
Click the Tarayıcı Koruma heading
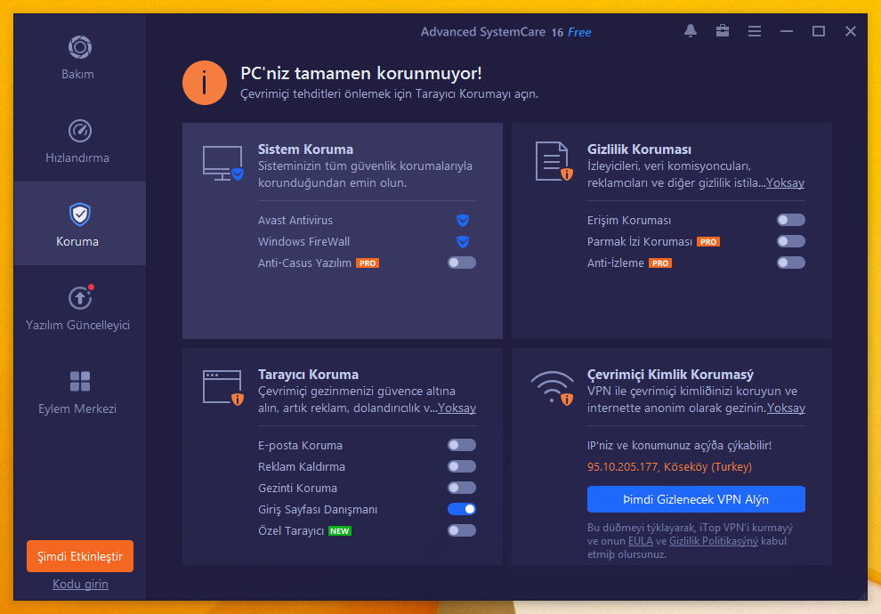pyautogui.click(x=309, y=375)
